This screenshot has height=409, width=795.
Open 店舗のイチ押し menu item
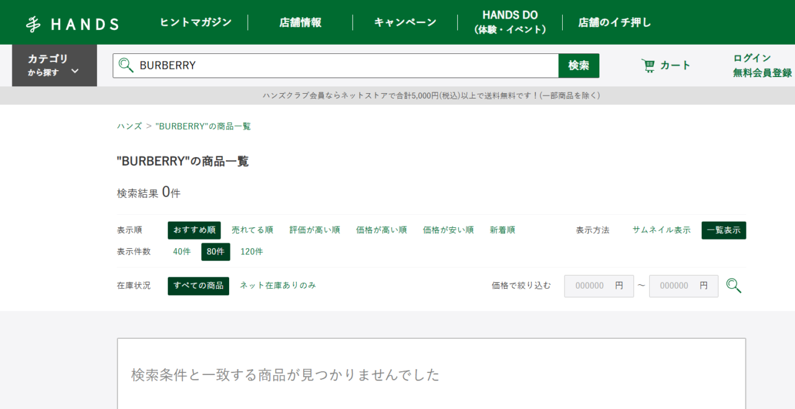[x=615, y=23]
